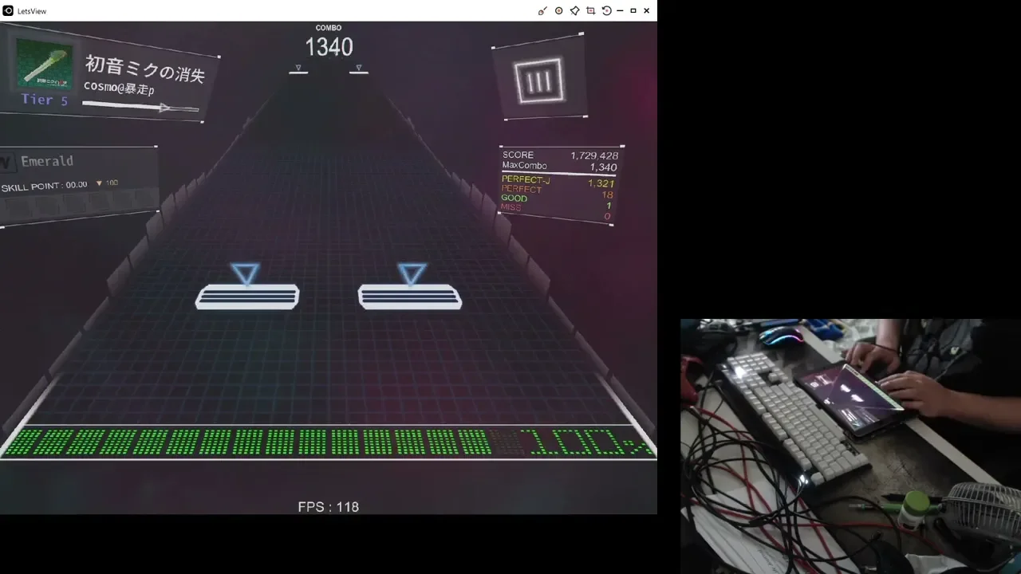
Task: Tap the right falling note
Action: 410,297
